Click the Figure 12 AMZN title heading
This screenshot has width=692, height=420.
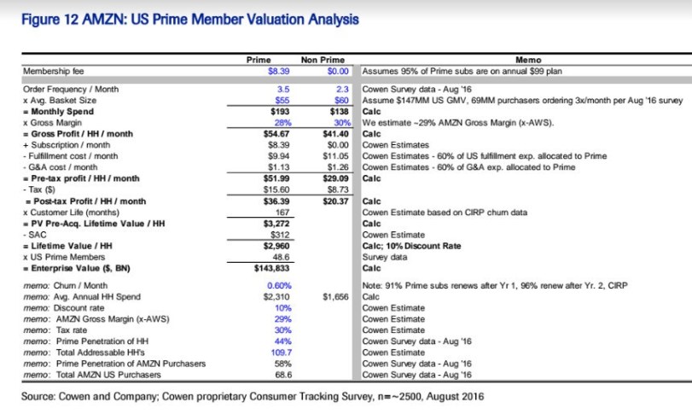[x=183, y=19]
